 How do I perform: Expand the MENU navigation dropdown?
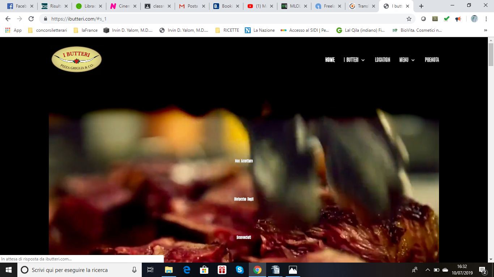407,60
